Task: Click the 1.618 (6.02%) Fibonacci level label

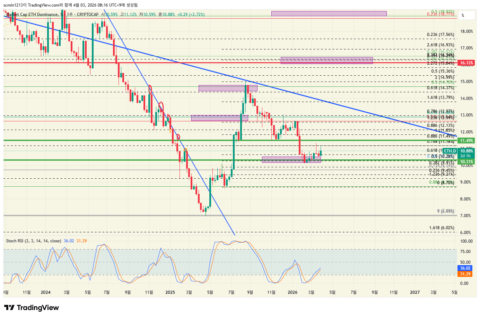Action: tap(442, 228)
